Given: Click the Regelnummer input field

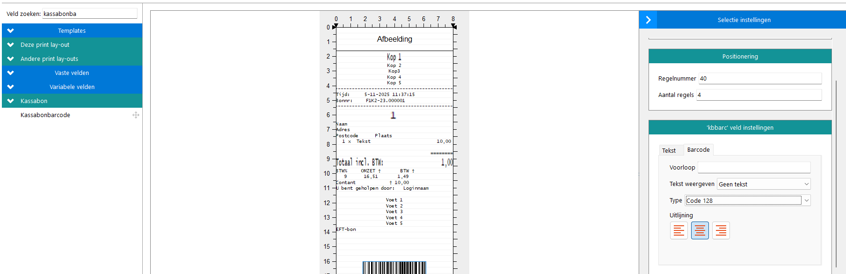Looking at the screenshot, I should coord(760,79).
